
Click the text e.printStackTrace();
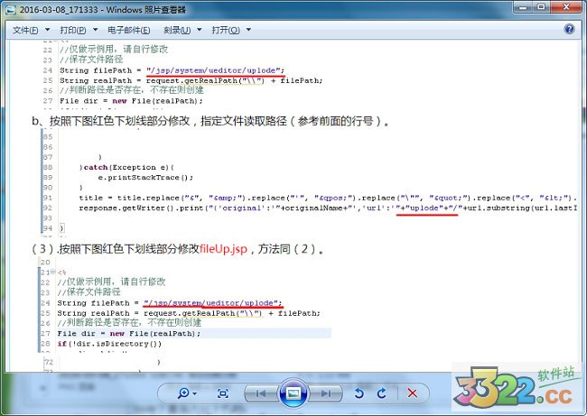coord(145,178)
